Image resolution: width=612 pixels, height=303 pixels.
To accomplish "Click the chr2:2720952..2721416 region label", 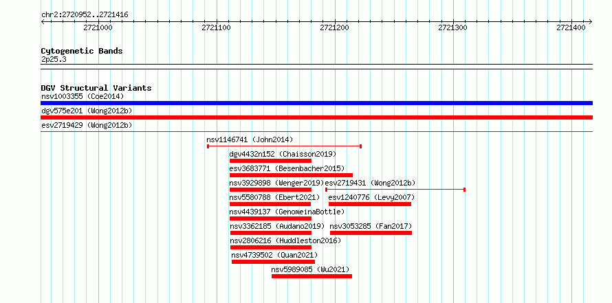I will [85, 15].
